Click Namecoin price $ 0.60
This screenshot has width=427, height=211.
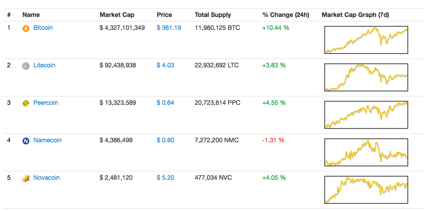166,141
